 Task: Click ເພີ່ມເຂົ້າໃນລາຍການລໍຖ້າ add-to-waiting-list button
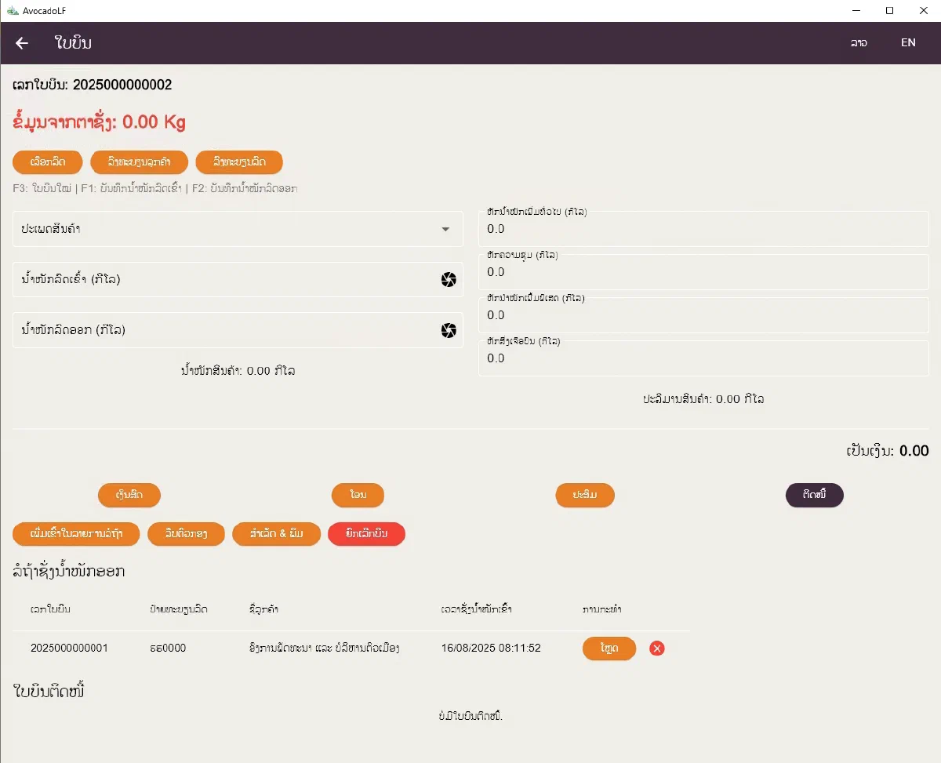pos(76,534)
